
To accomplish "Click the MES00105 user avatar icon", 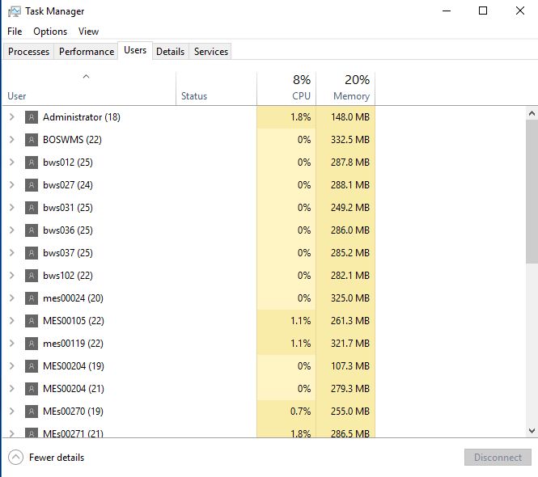I will 32,321.
